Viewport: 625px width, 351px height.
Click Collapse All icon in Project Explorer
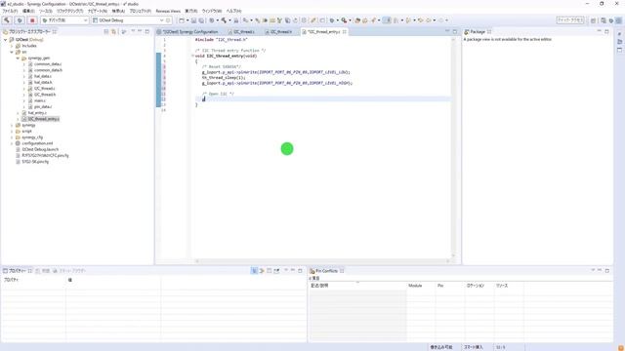click(x=106, y=31)
